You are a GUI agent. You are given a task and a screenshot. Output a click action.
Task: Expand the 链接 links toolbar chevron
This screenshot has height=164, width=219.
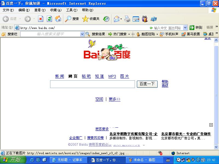(217, 26)
